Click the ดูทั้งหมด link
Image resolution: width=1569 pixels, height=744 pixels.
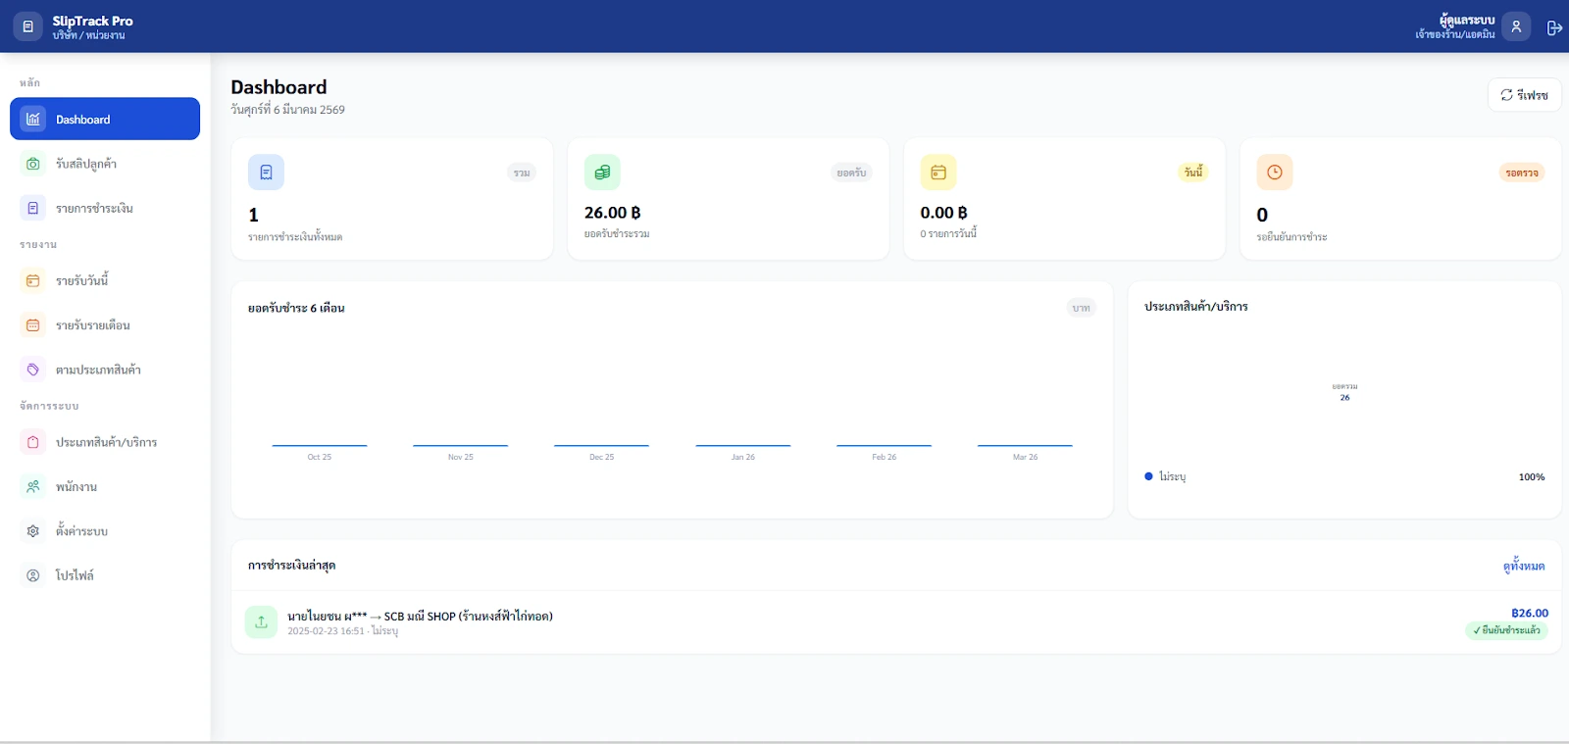(x=1524, y=566)
